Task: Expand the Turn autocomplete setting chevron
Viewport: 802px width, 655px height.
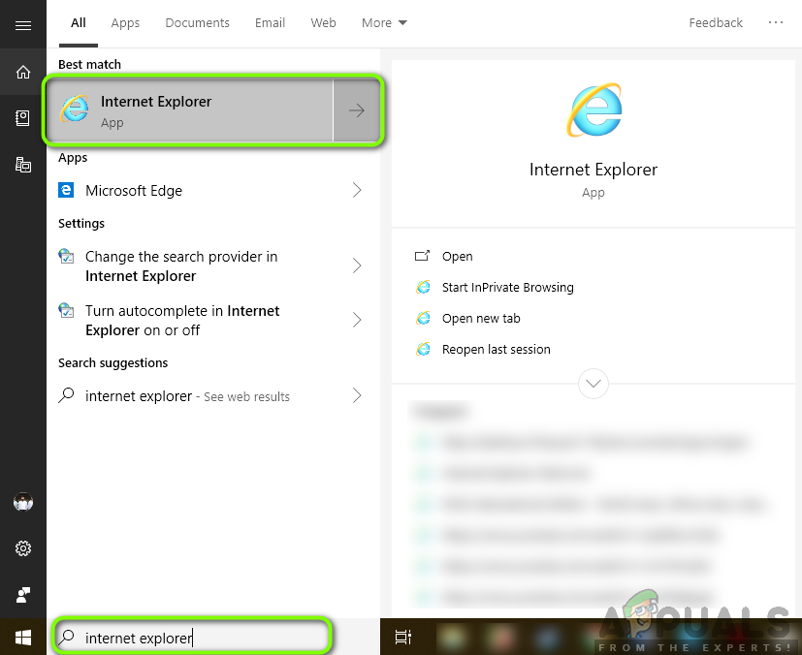Action: point(357,320)
